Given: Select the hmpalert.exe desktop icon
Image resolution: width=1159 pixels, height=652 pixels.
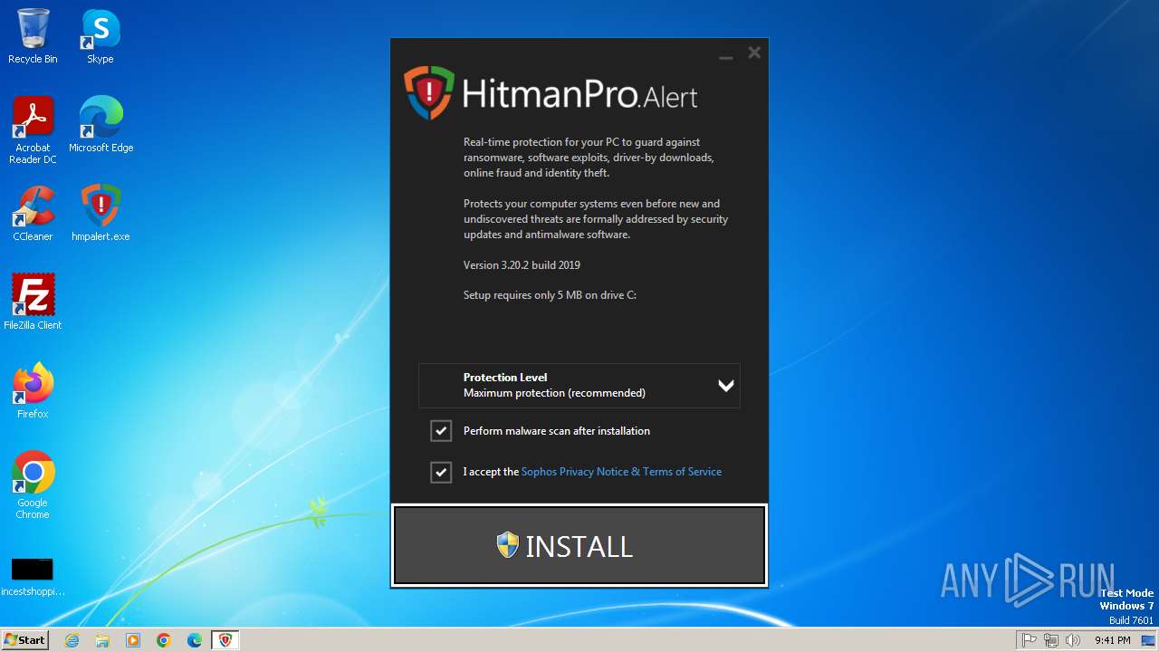Looking at the screenshot, I should pyautogui.click(x=101, y=214).
